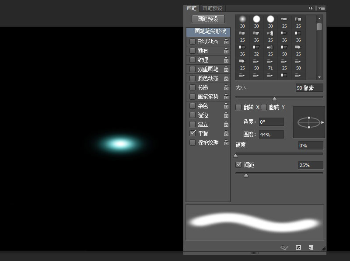Viewport: 350px width, 261px height.
Task: Click the 大小 size slider handle
Action: click(275, 99)
